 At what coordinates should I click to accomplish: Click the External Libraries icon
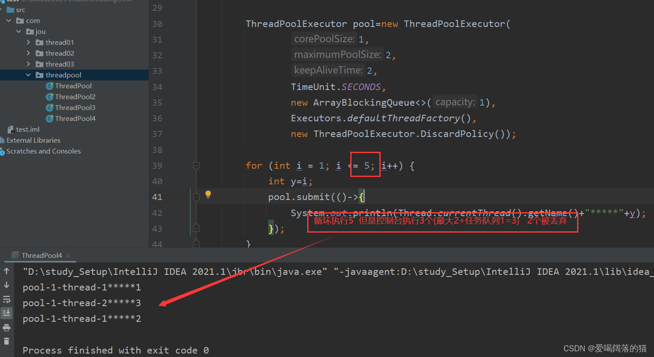point(2,140)
